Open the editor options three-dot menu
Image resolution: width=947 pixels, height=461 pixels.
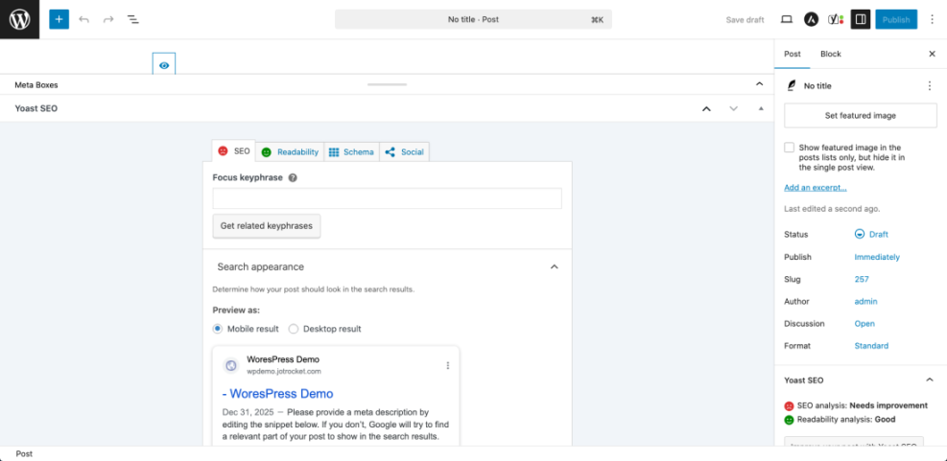click(x=932, y=19)
